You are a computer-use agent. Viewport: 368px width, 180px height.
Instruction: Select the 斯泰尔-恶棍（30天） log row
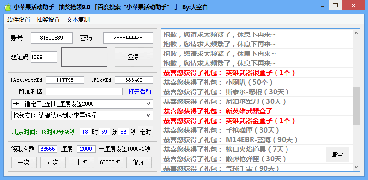(257, 92)
